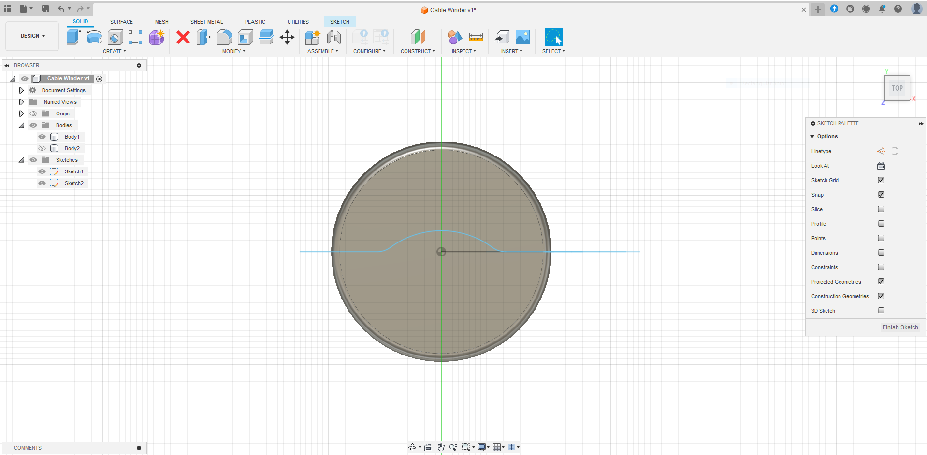This screenshot has width=927, height=455.
Task: Expand the Named Views node
Action: [21, 102]
